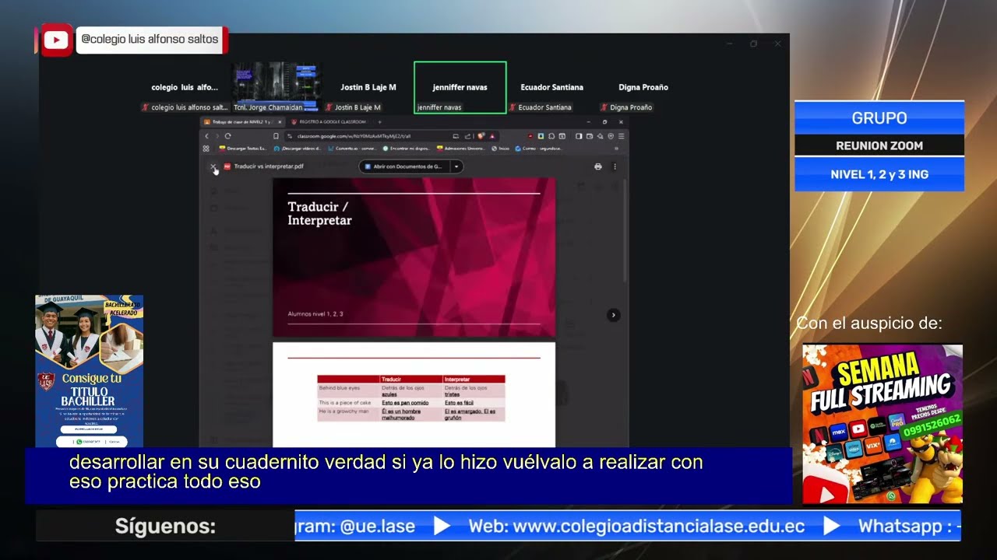Click 'This is a piece of cake' cell
The height and width of the screenshot is (560, 997).
[348, 403]
